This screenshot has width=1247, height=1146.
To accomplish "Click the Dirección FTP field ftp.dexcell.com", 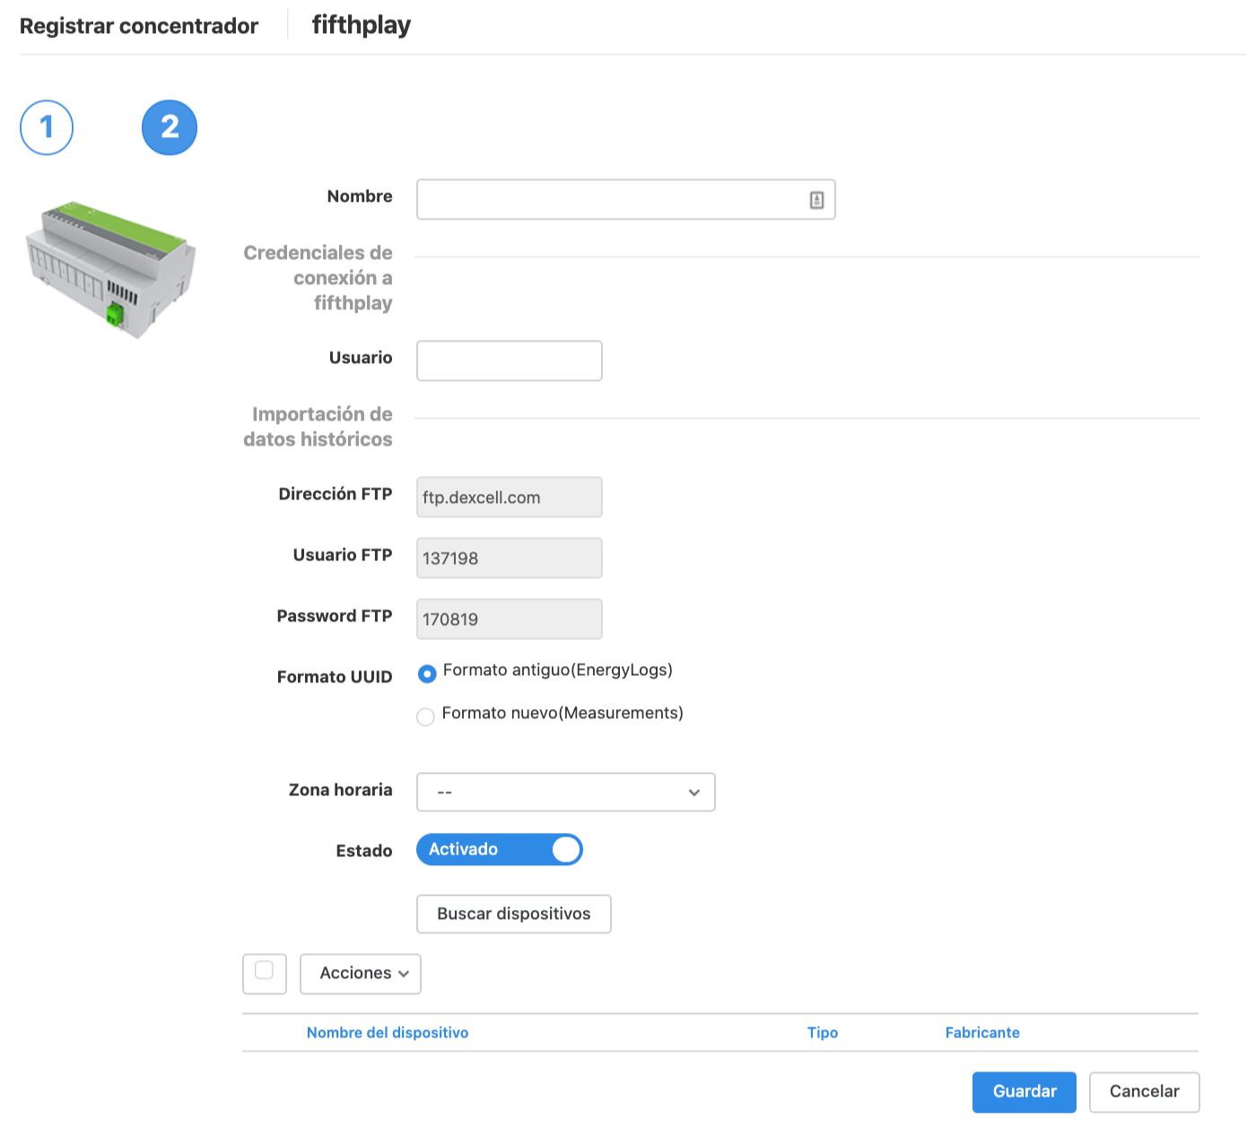I will pyautogui.click(x=510, y=497).
